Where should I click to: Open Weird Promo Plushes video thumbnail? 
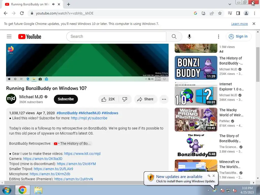[196, 120]
